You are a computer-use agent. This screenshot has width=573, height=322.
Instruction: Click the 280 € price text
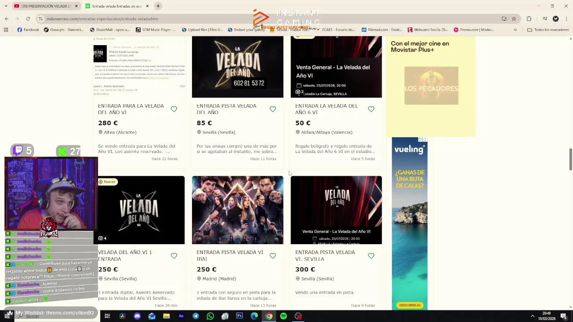(108, 123)
